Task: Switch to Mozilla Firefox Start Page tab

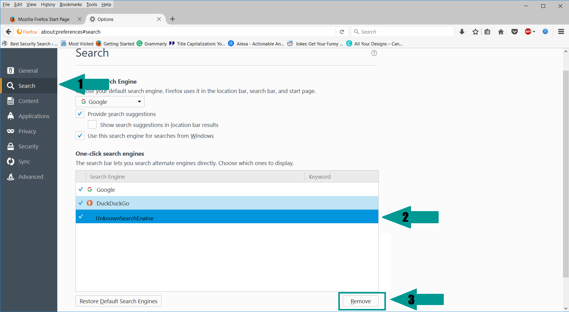Action: pyautogui.click(x=44, y=19)
